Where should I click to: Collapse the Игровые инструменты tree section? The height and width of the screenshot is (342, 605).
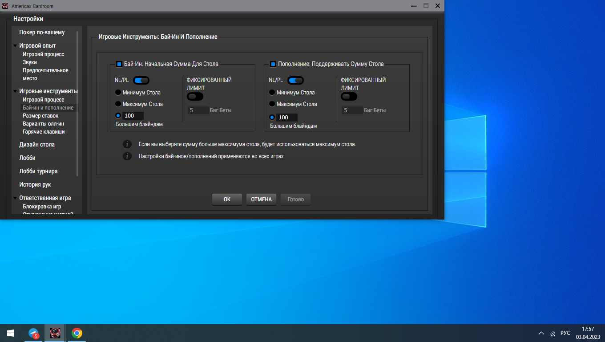tap(16, 91)
